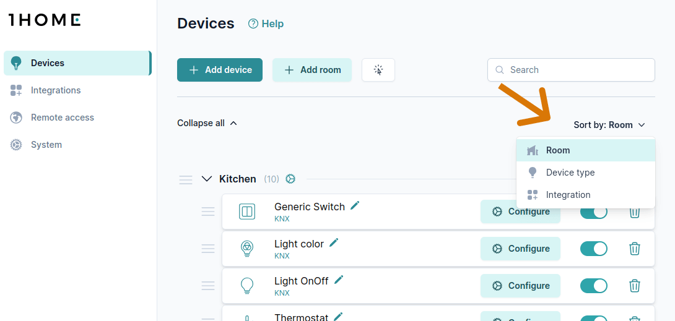
Task: Click the drag handle of Kitchen room
Action: (x=186, y=179)
